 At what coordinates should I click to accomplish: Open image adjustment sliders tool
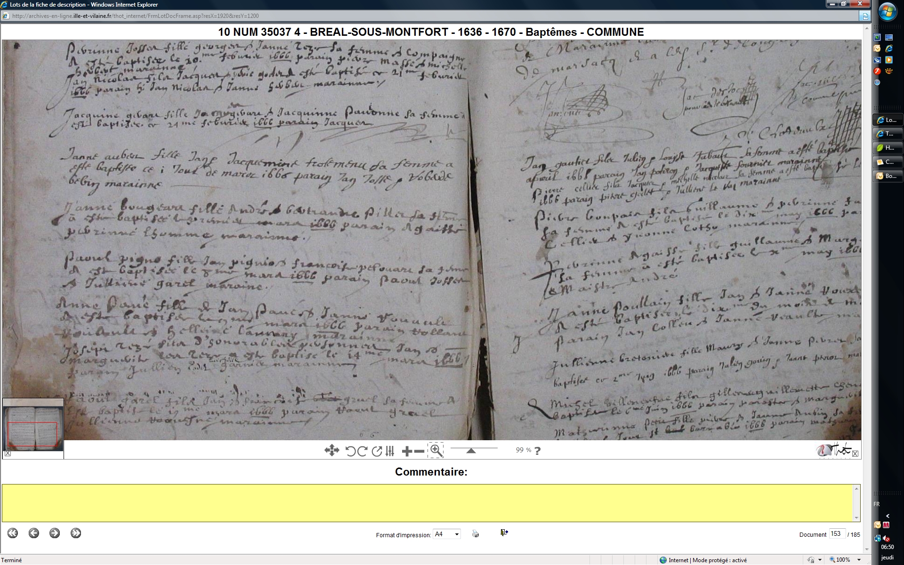click(x=390, y=451)
